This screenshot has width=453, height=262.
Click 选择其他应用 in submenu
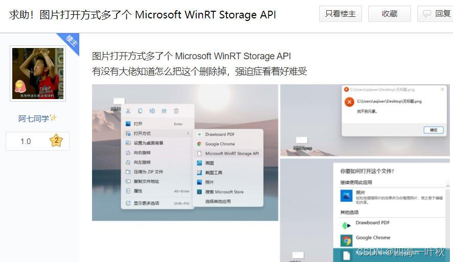pyautogui.click(x=228, y=201)
